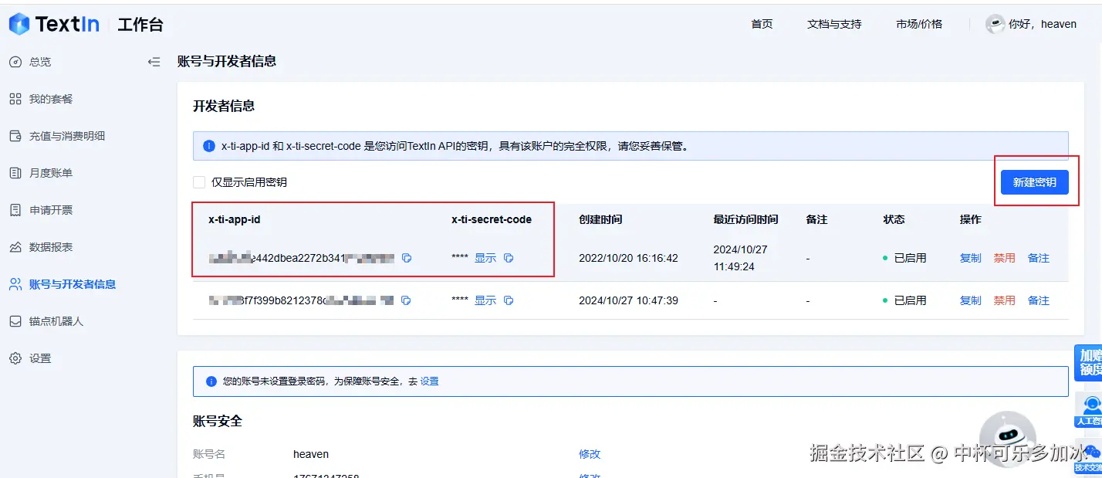Open the 你好, heaven account menu

coord(1043,24)
